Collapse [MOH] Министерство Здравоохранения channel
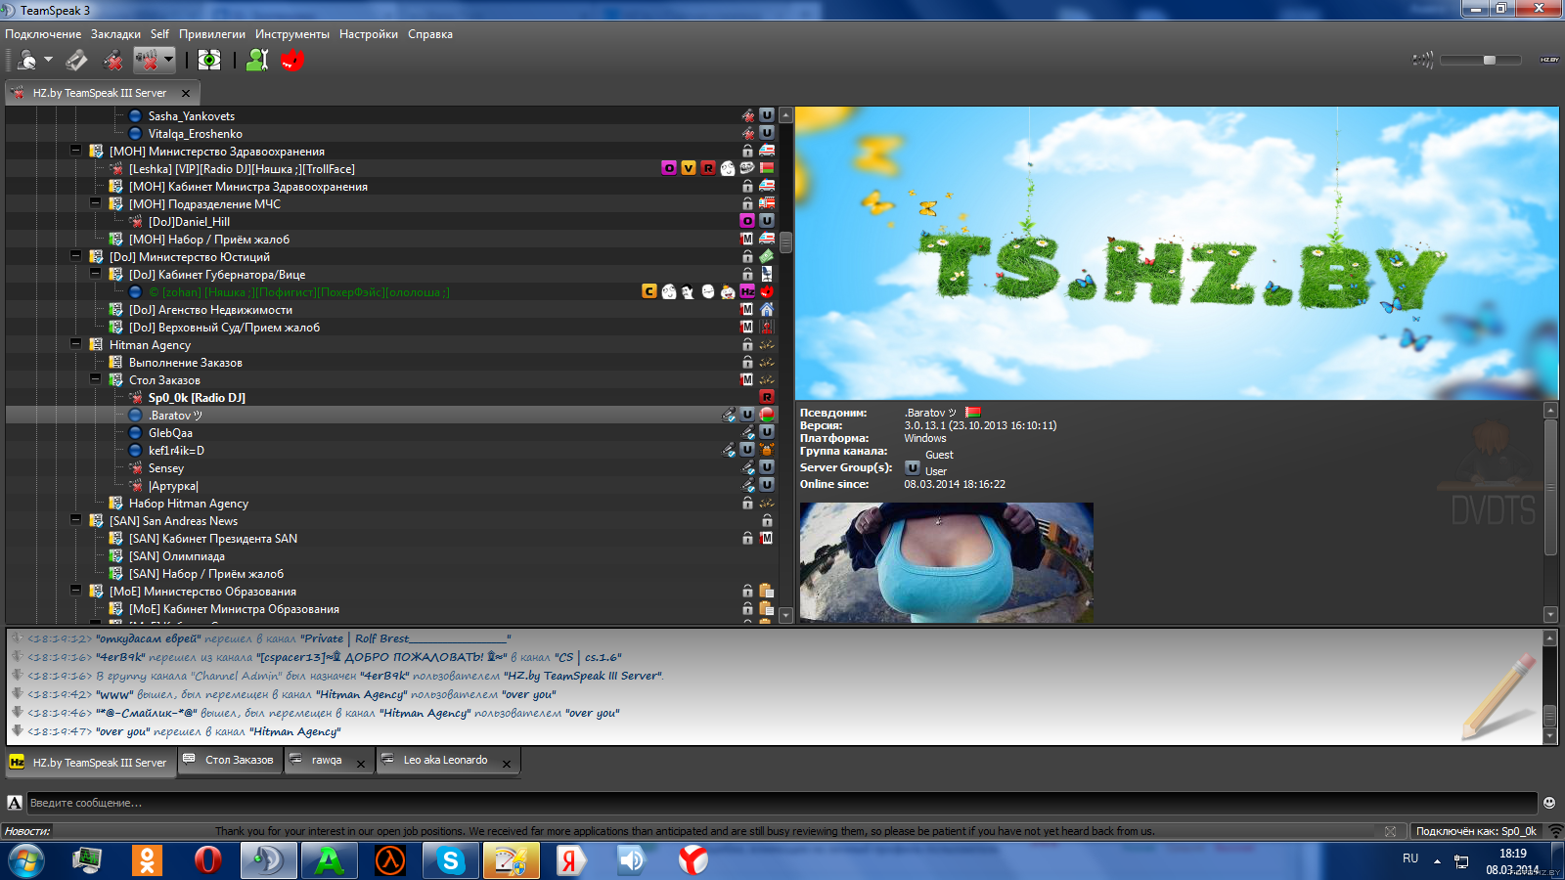Viewport: 1565px width, 880px height. coord(75,151)
